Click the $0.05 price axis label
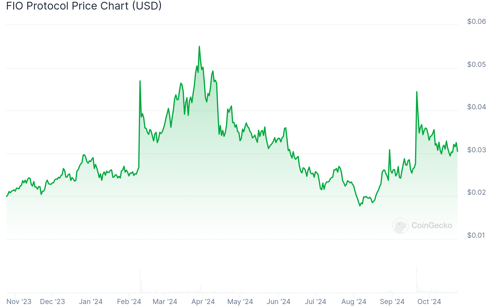Screen dimensions: 491x307 click(x=476, y=65)
